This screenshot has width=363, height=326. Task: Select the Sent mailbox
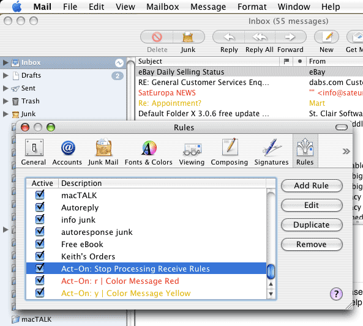pyautogui.click(x=28, y=89)
